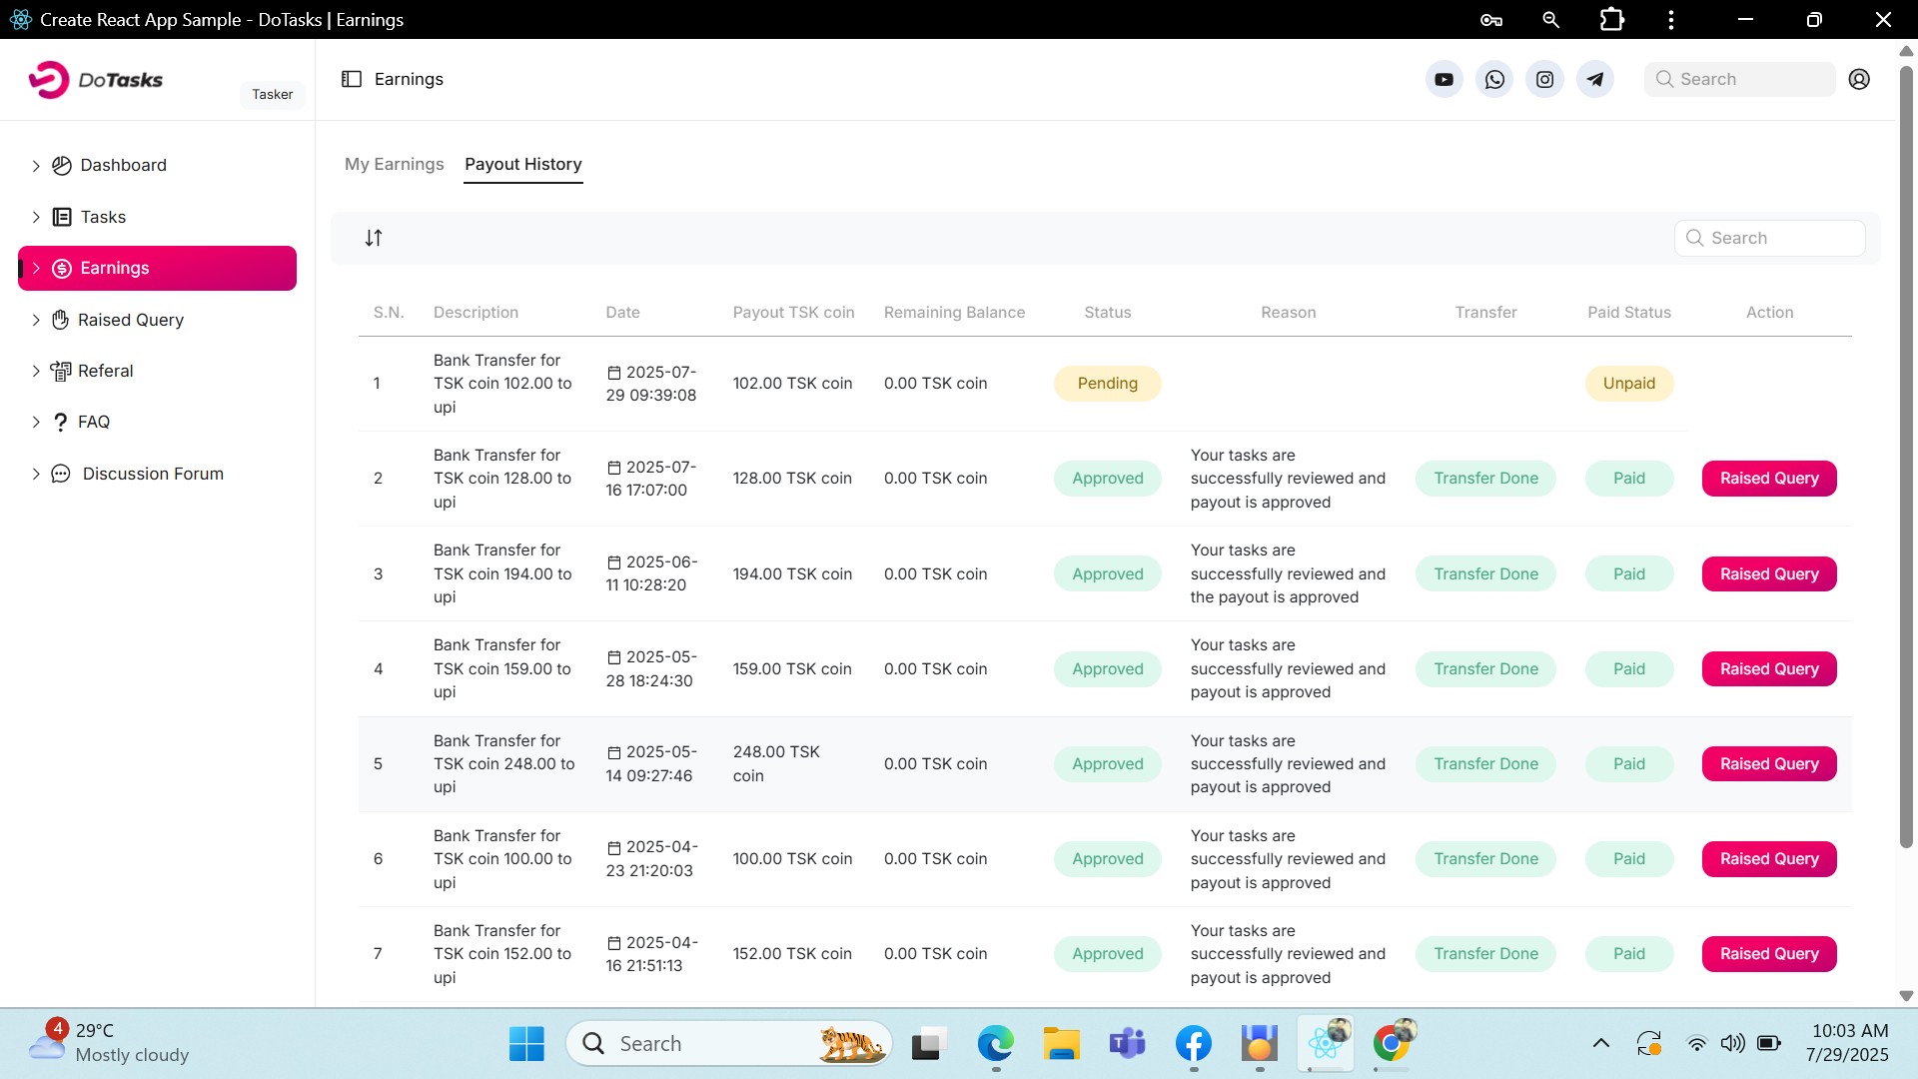Expand the Tasks chevron in sidebar

(36, 218)
